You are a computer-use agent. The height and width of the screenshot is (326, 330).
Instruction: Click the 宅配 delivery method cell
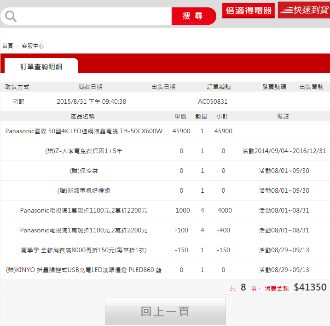(x=18, y=101)
